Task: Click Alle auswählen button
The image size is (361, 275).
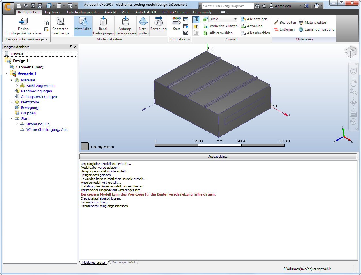Action: click(x=218, y=33)
